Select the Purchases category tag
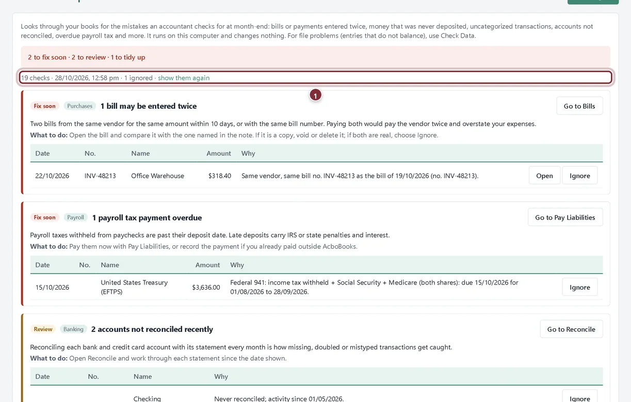631x402 pixels. tap(80, 106)
